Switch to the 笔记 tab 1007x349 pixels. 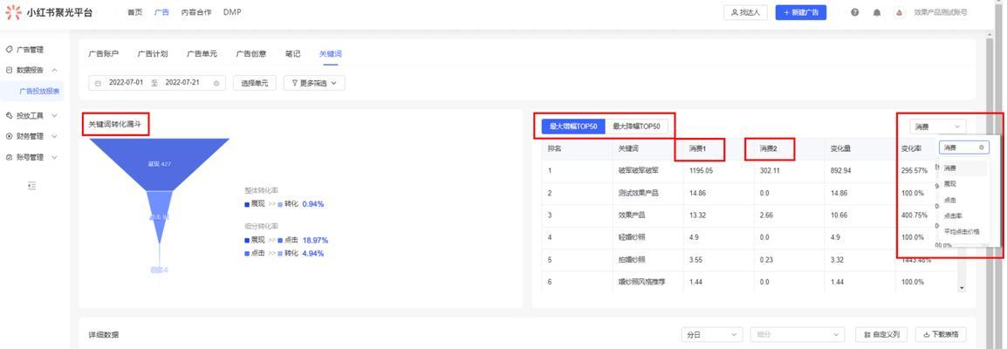[x=293, y=54]
